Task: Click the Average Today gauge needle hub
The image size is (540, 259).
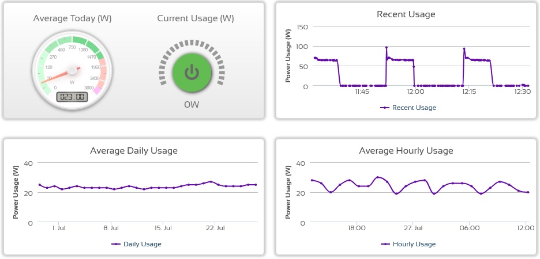Action: 73,70
